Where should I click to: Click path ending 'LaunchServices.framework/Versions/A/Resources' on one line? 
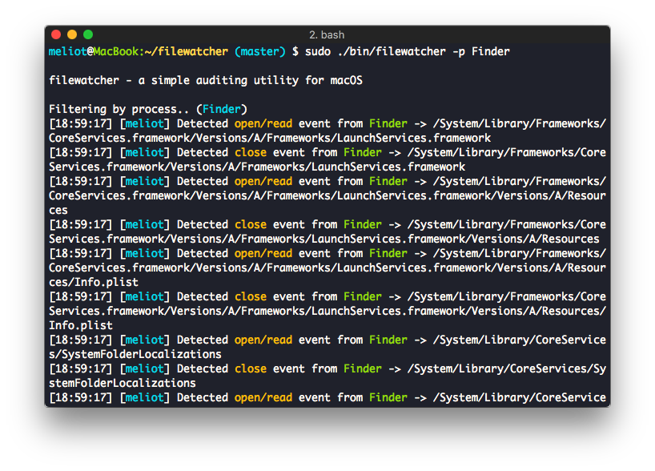tap(323, 239)
